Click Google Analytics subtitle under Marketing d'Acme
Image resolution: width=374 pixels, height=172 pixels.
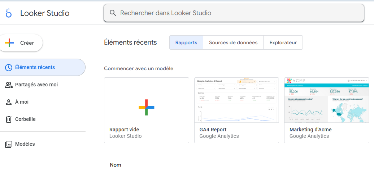click(309, 136)
